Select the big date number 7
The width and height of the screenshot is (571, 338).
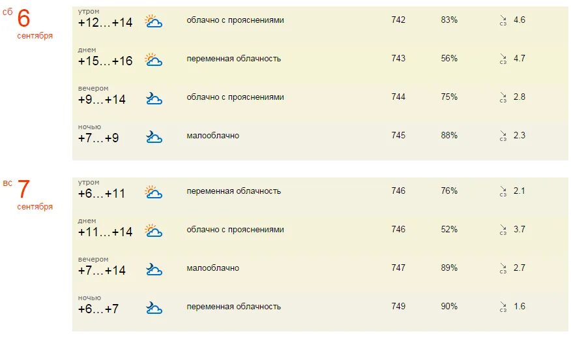click(23, 189)
